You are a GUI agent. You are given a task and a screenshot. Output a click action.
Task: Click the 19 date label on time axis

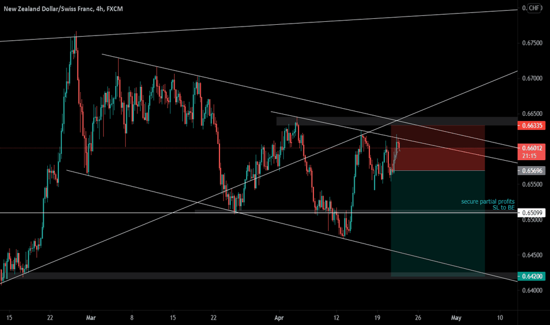(377, 318)
